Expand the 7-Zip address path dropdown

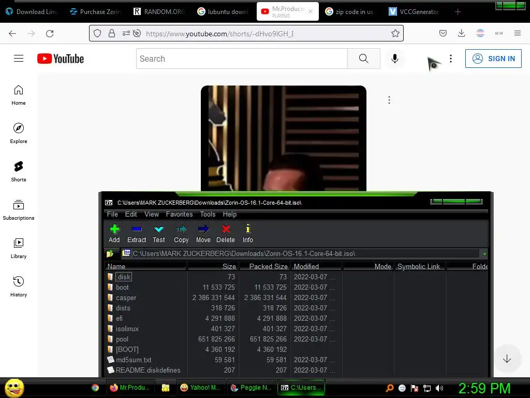pyautogui.click(x=484, y=254)
